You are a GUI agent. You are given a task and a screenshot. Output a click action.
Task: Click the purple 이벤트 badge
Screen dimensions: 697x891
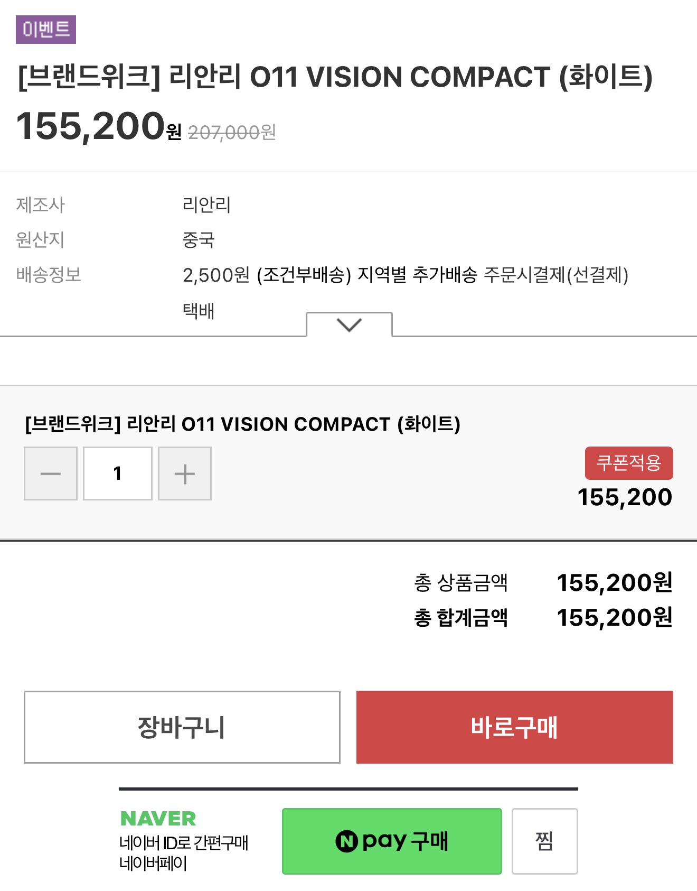click(x=46, y=30)
